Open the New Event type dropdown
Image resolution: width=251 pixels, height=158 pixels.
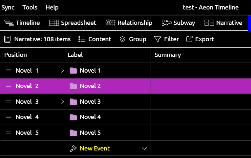144,149
